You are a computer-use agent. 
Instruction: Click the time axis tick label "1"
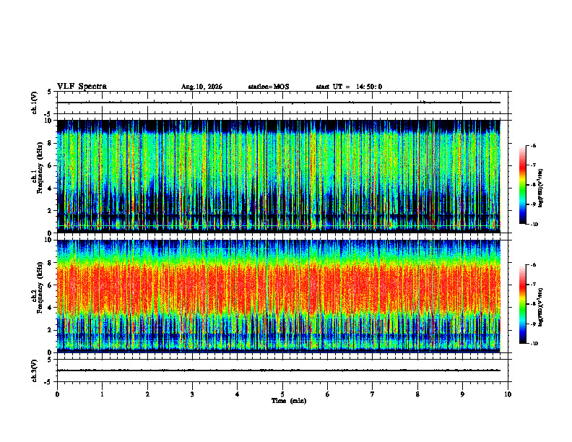pos(102,394)
